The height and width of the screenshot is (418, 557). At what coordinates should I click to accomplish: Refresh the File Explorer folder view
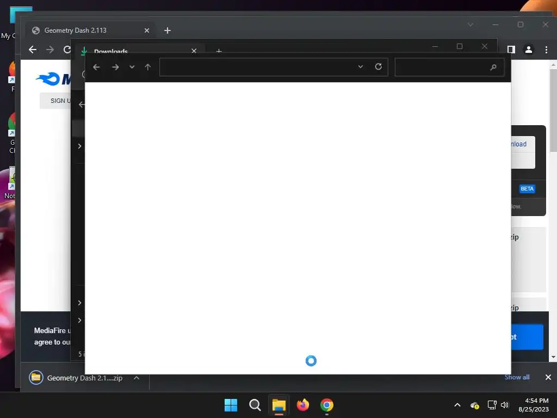[379, 67]
